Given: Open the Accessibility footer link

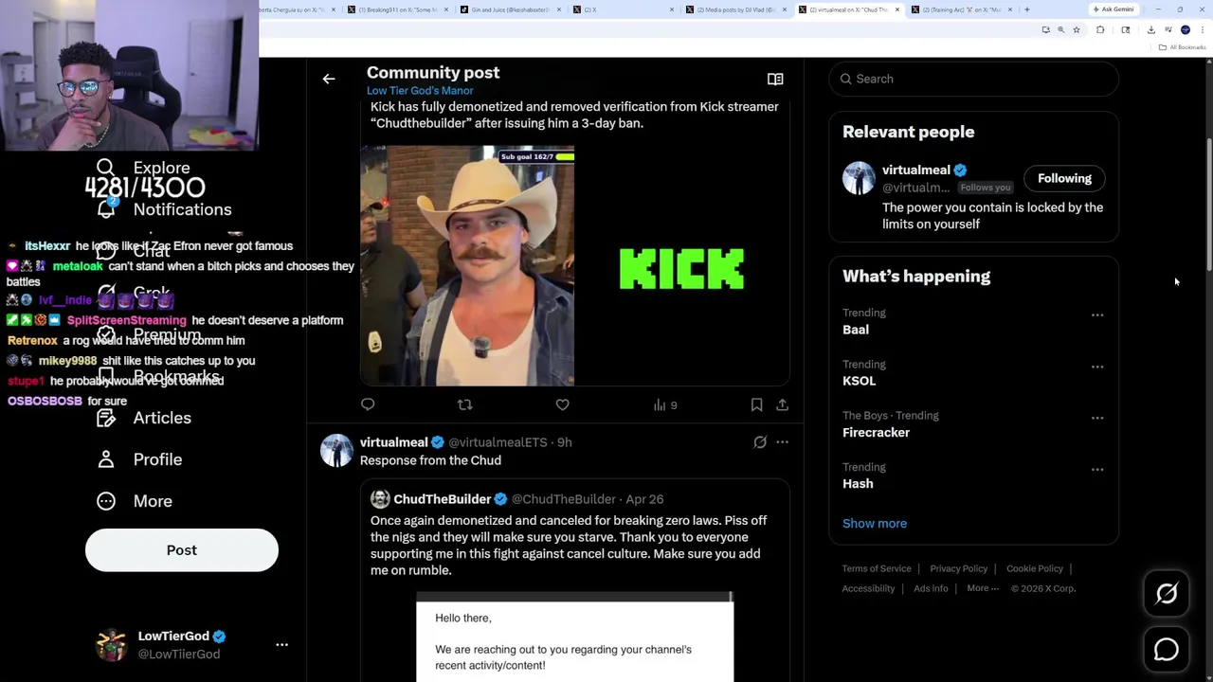Looking at the screenshot, I should click(868, 588).
